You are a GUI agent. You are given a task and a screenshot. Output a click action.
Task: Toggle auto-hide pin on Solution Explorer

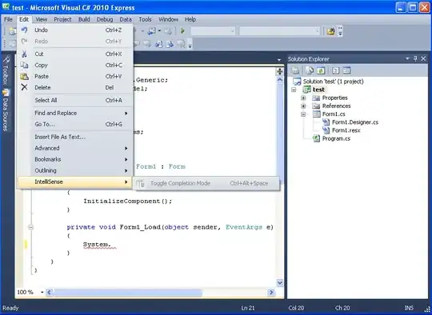(x=415, y=58)
